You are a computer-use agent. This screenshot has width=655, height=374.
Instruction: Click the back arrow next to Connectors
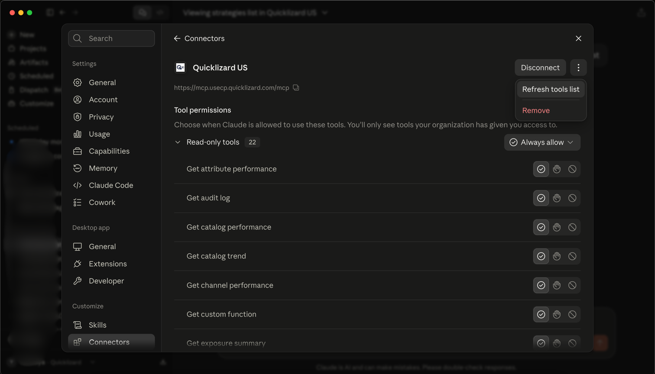click(177, 39)
